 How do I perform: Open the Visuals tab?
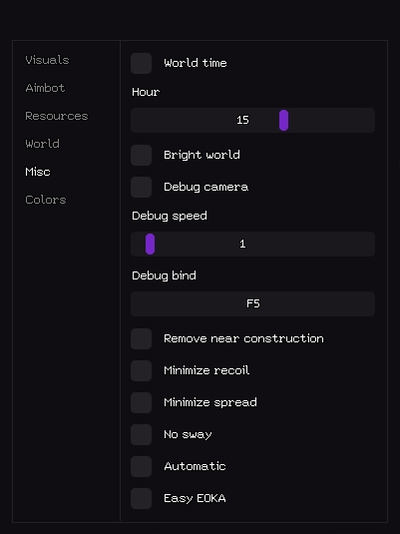click(x=47, y=60)
